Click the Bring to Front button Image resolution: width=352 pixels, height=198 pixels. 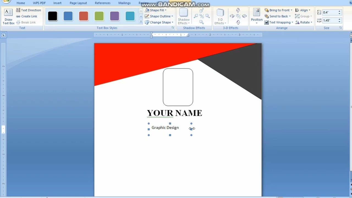coord(277,10)
